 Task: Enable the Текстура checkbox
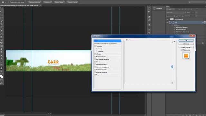[x=97, y=52]
